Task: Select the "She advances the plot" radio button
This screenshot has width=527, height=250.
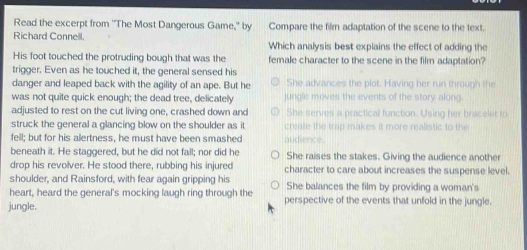Action: tap(276, 83)
